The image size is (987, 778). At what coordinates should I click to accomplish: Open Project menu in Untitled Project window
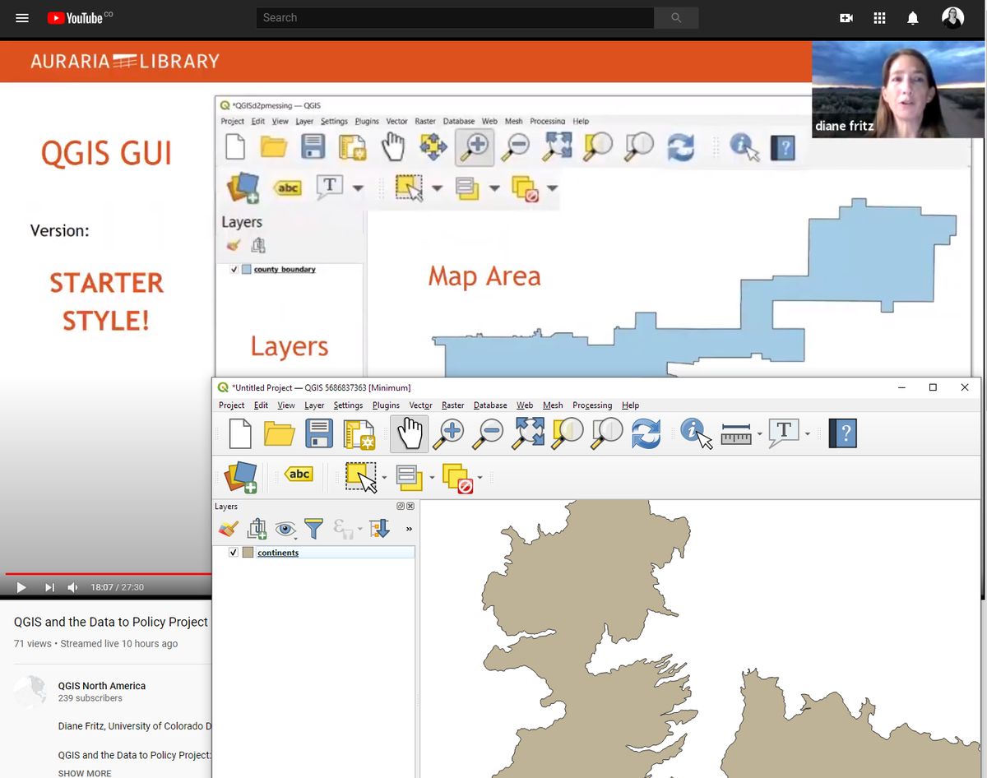[x=232, y=405]
